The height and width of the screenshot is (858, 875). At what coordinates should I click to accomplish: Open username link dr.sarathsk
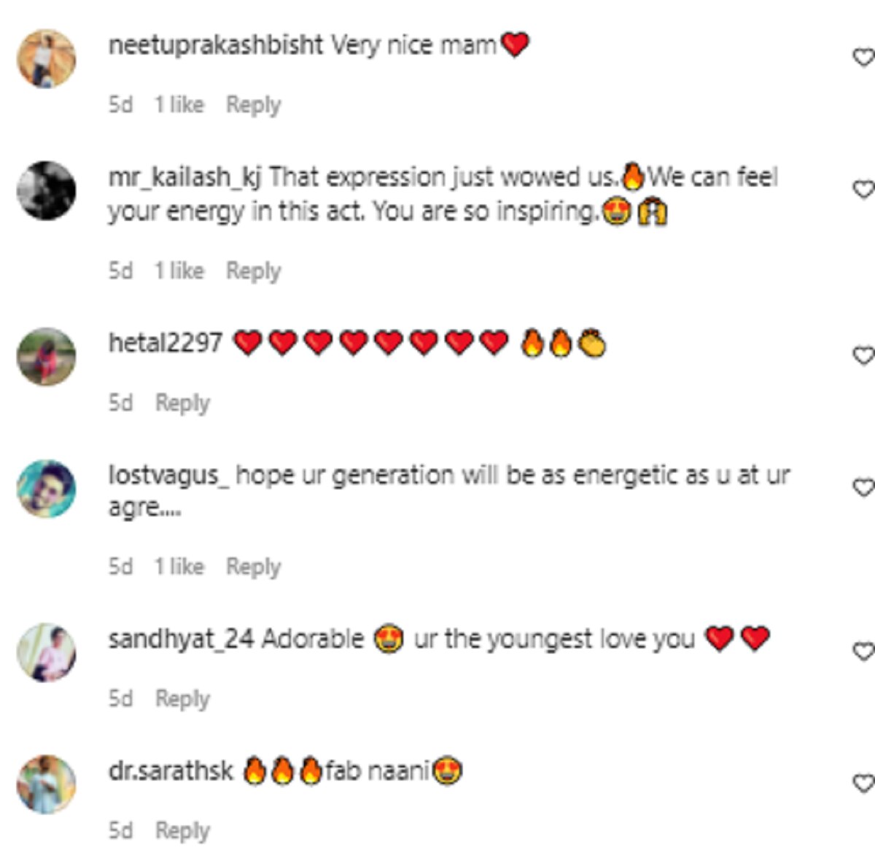[x=171, y=771]
